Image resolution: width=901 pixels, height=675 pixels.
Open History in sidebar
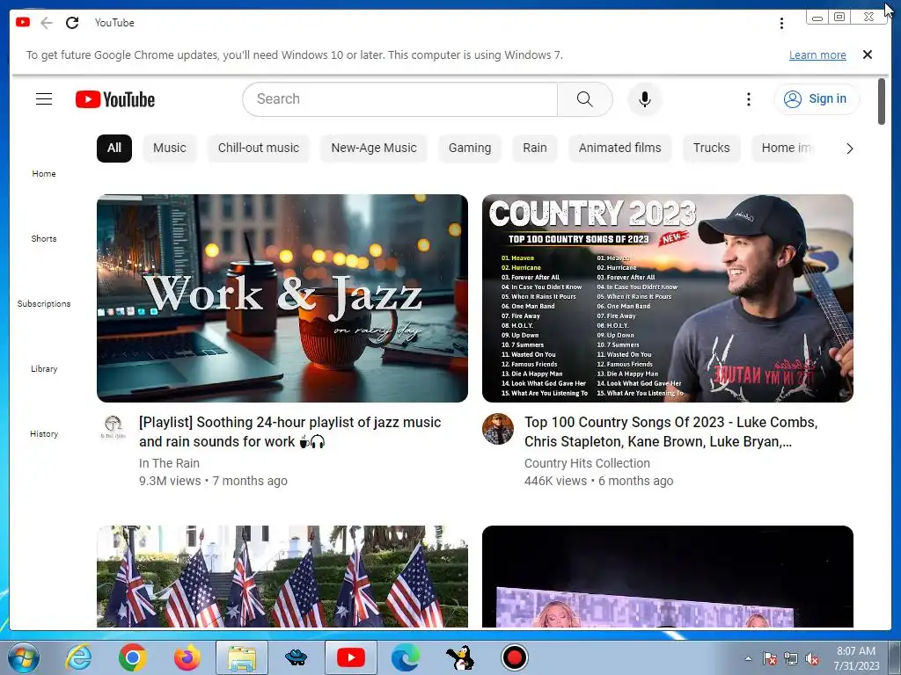click(44, 434)
